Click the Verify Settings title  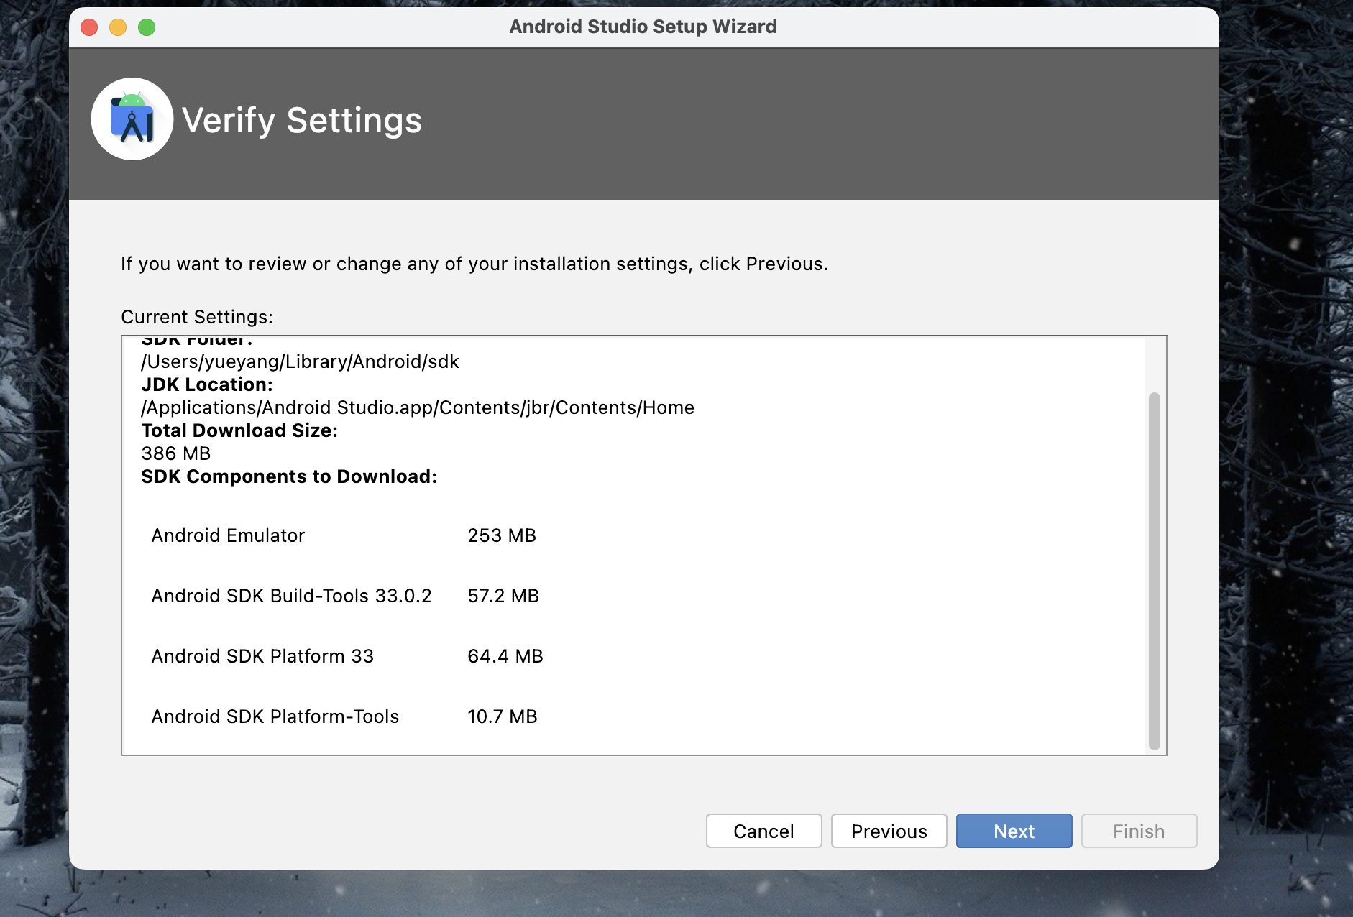[302, 120]
